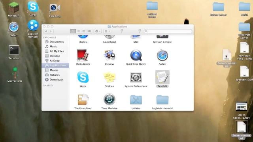Switch Finder to list view

pyautogui.click(x=78, y=31)
